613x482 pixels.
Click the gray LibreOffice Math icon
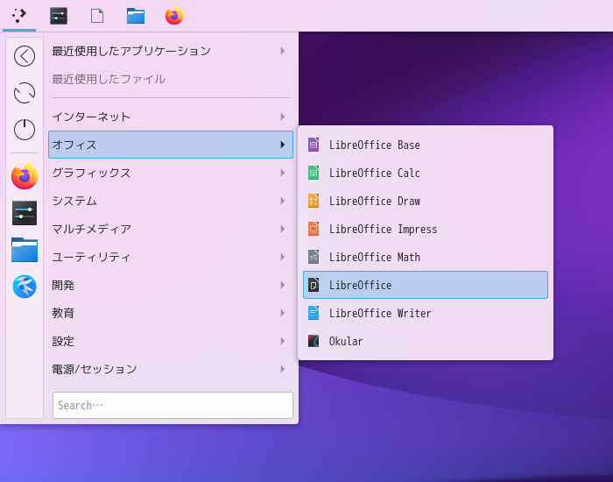pyautogui.click(x=314, y=257)
